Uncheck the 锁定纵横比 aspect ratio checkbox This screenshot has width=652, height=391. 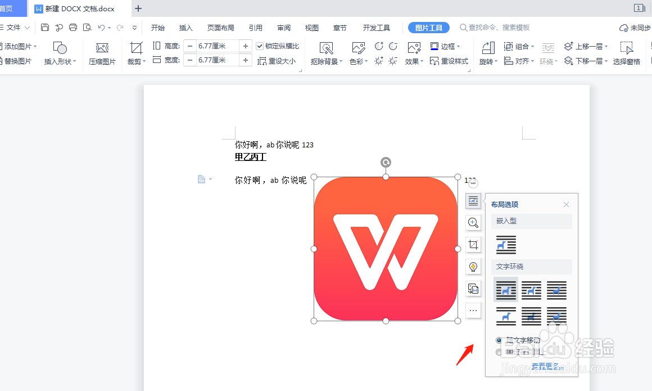(259, 46)
